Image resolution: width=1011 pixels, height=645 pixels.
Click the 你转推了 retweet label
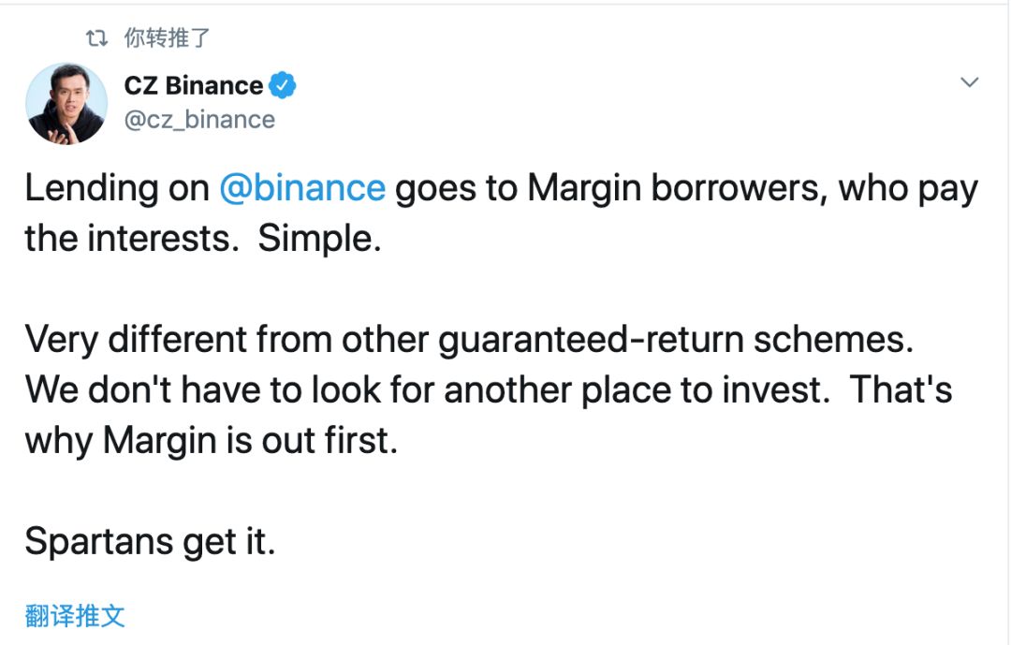[x=167, y=38]
